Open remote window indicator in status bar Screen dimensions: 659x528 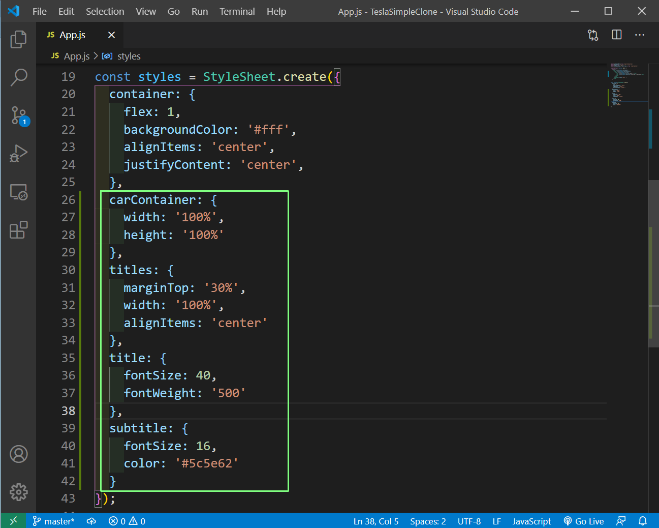[x=13, y=521]
